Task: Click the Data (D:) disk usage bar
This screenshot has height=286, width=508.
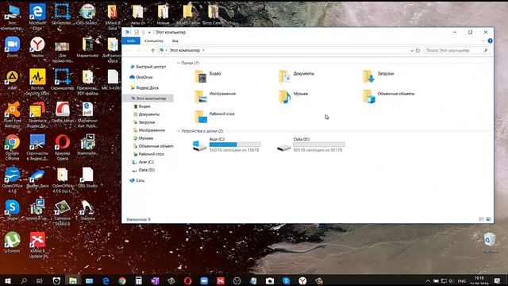Action: (x=319, y=145)
